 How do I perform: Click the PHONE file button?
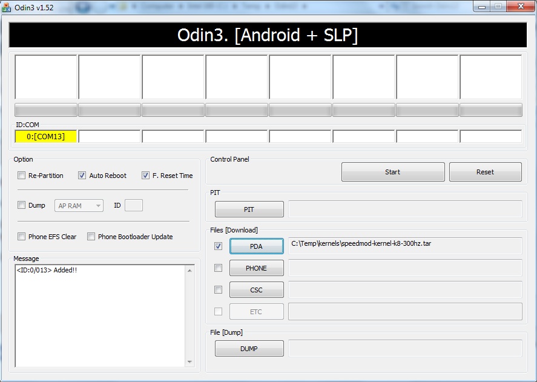[x=257, y=268]
